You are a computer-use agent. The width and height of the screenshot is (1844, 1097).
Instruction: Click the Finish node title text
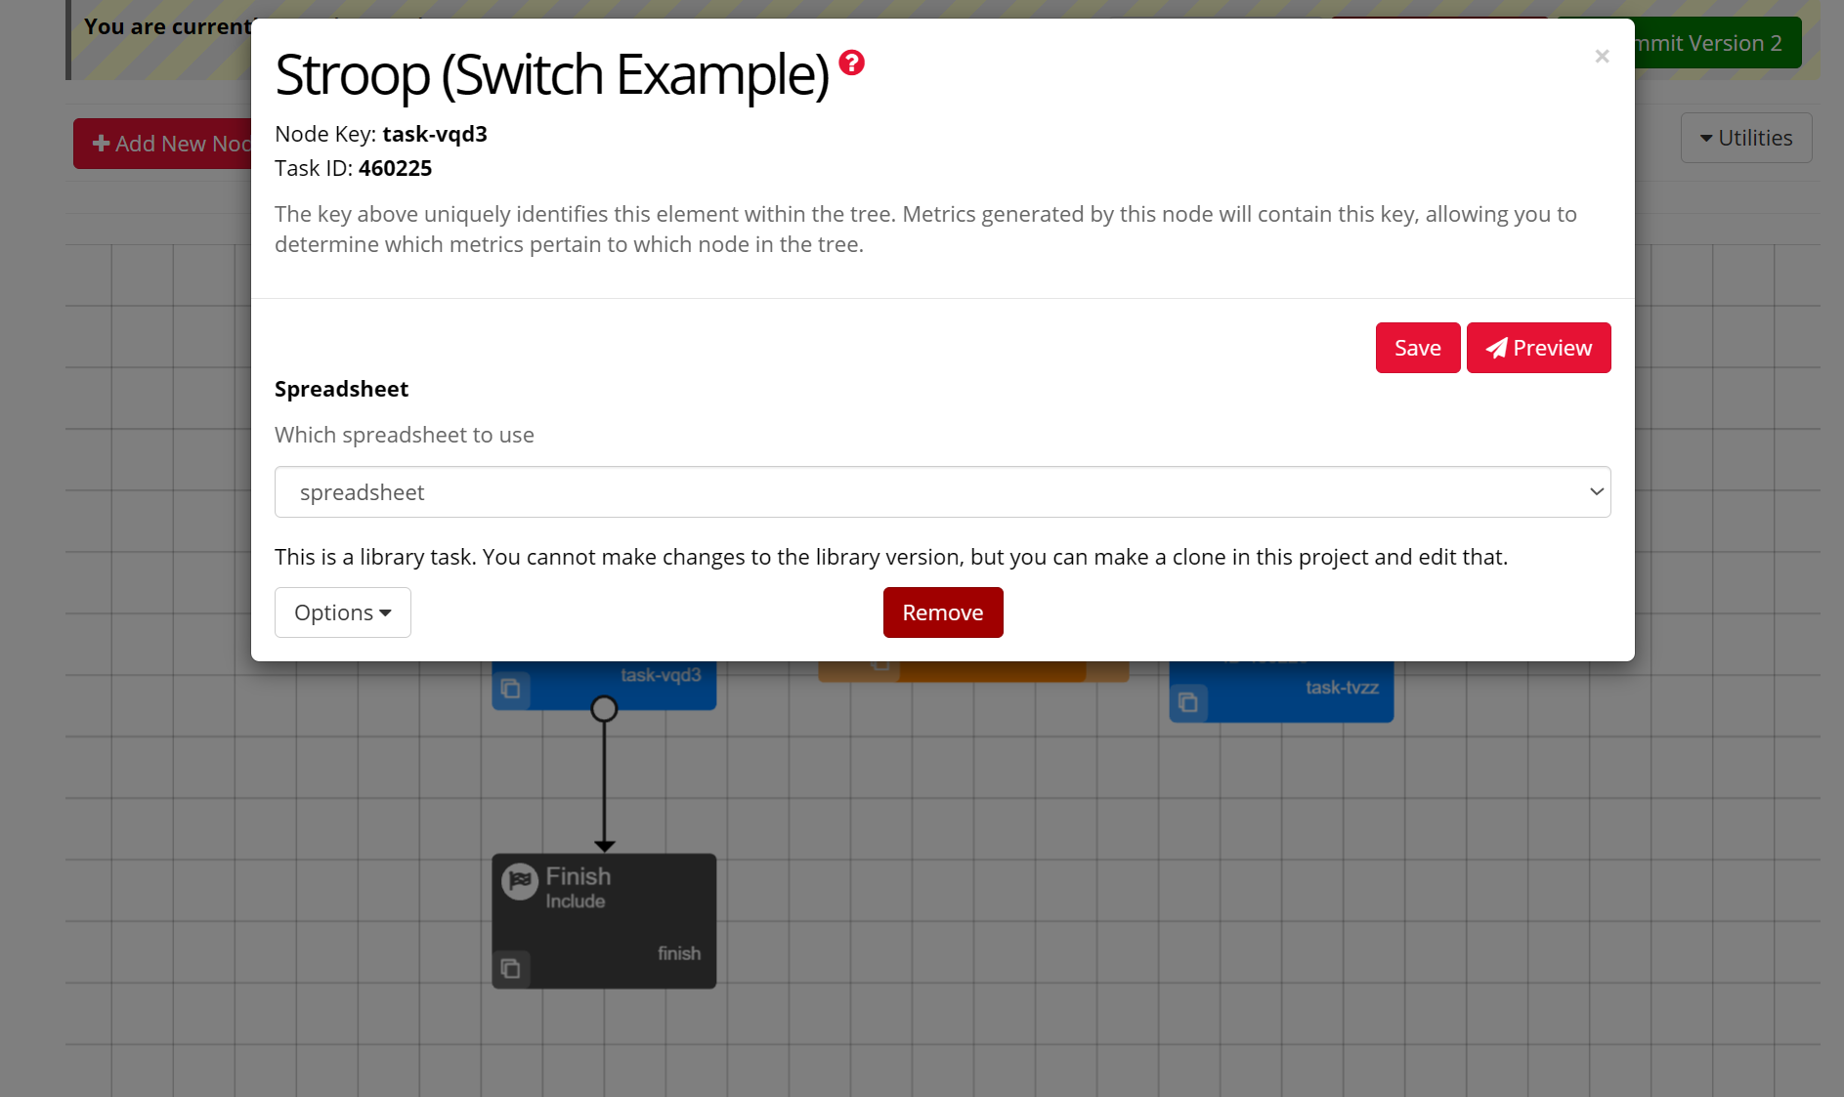579,876
